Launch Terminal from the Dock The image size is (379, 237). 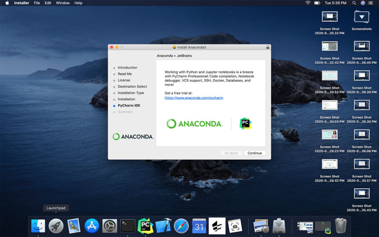[x=128, y=226]
